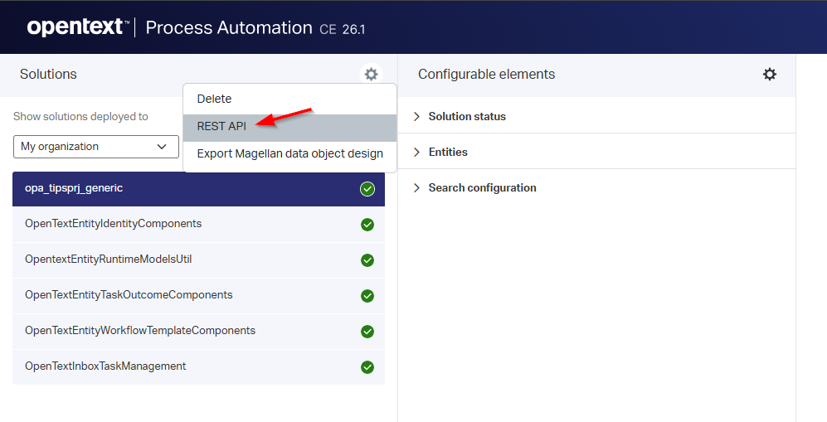This screenshot has height=422, width=827.
Task: Click the Configurable elements heading
Action: [486, 75]
